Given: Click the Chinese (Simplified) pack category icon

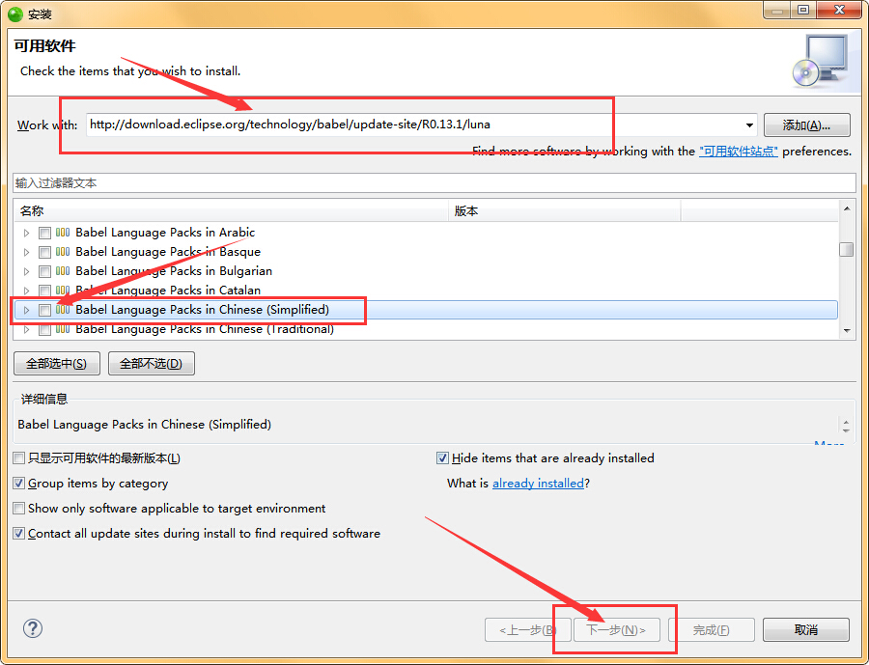Looking at the screenshot, I should click(63, 310).
